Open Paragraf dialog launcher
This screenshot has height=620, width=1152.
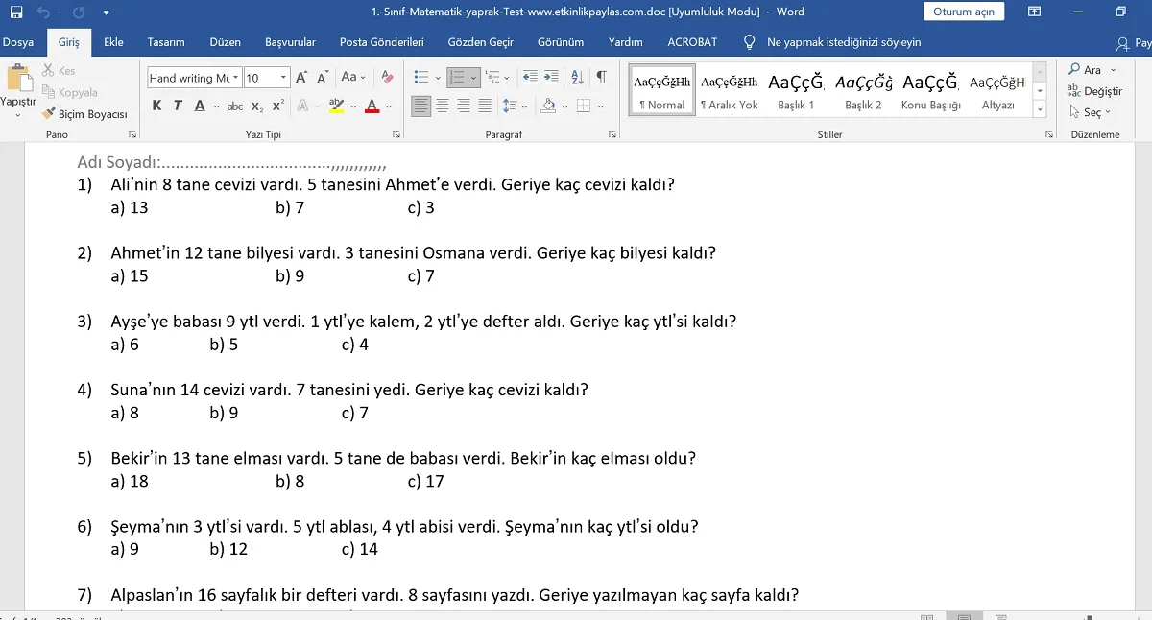pyautogui.click(x=612, y=135)
